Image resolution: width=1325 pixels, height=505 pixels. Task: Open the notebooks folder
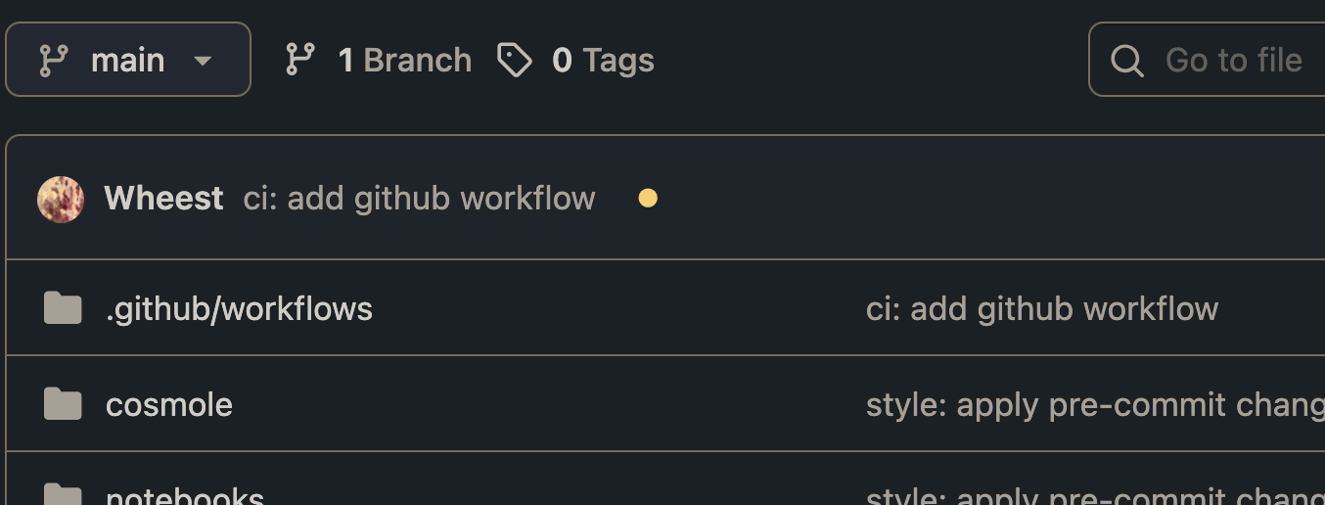pos(184,496)
